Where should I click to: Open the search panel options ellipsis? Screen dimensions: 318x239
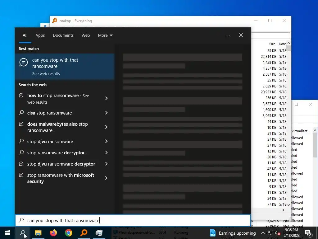tap(228, 35)
